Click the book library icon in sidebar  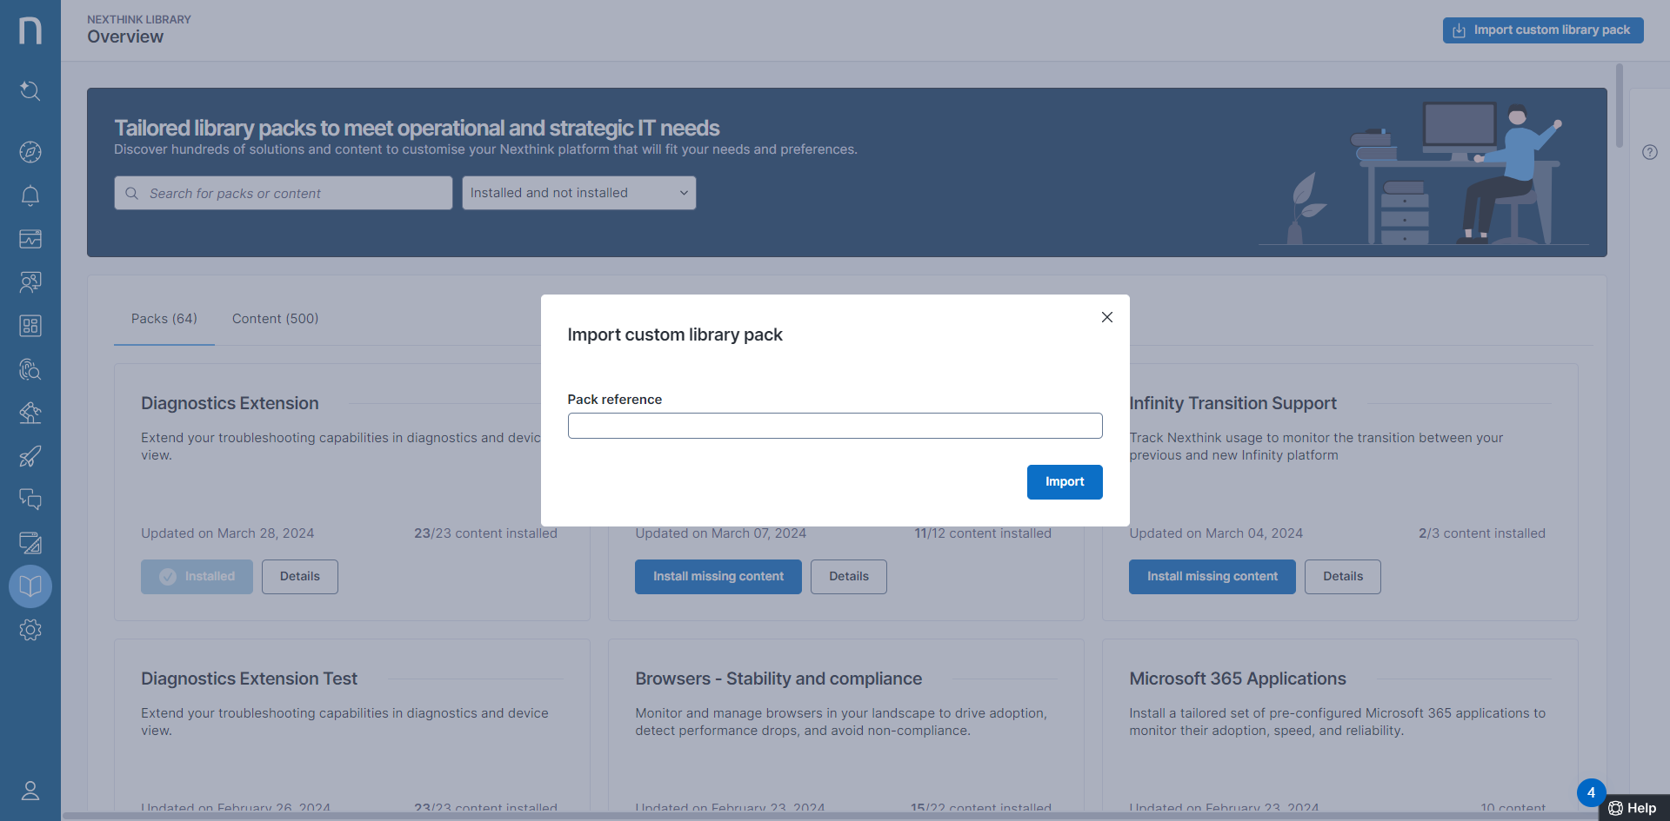(x=30, y=586)
